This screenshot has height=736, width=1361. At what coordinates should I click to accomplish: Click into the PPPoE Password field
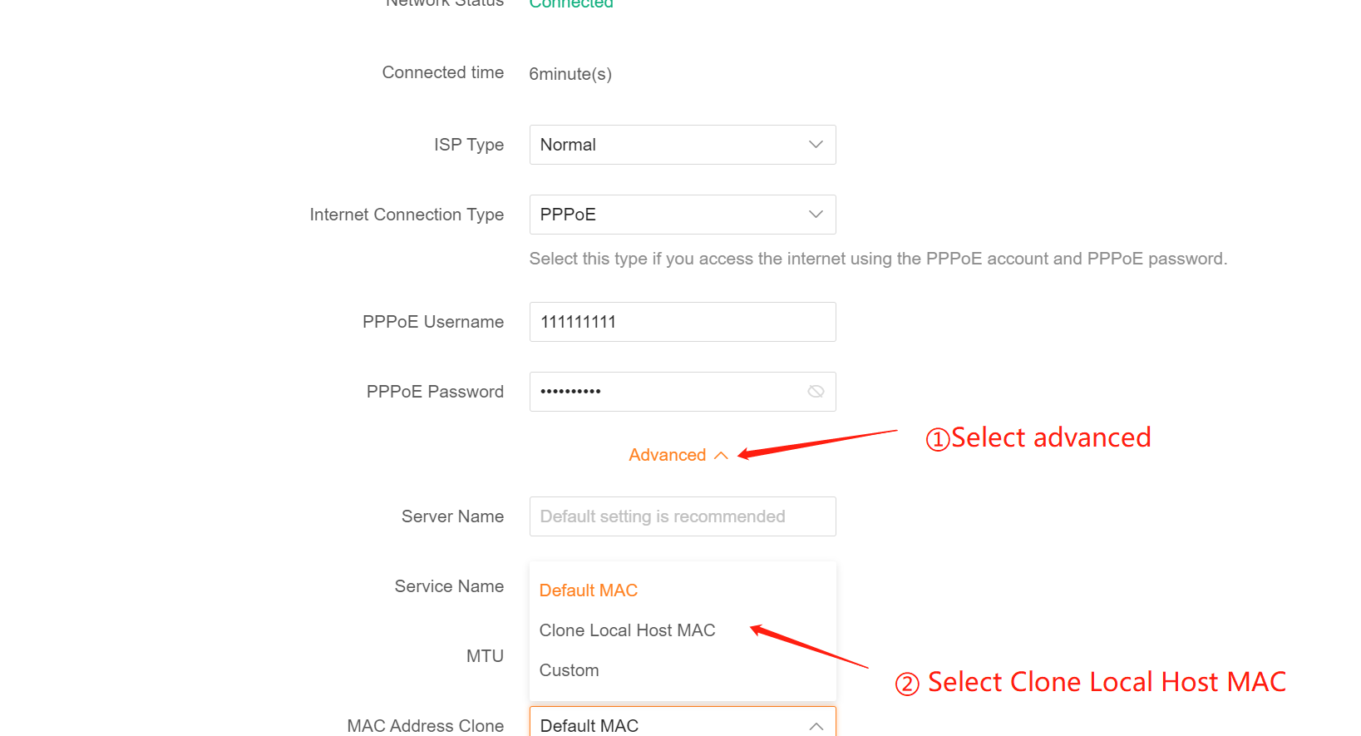pos(665,392)
